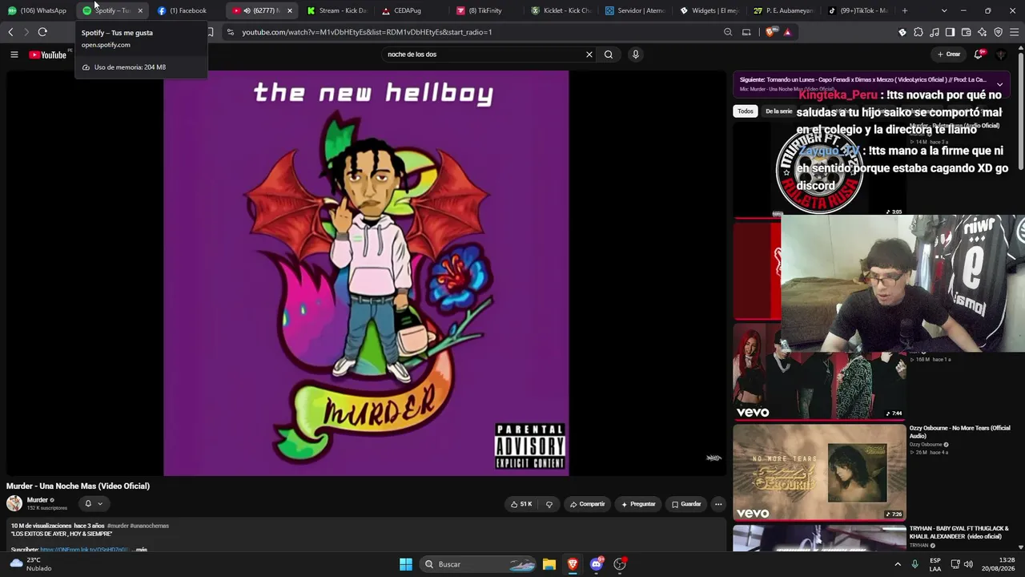Open the Brave Rewards triangle icon
Screen dimensions: 1025x577
point(787,32)
